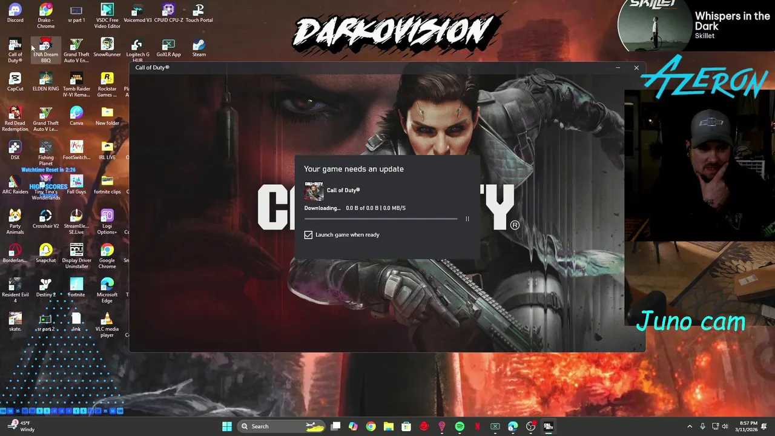This screenshot has width=775, height=436.
Task: Open the VLC media player shortcut
Action: (107, 325)
